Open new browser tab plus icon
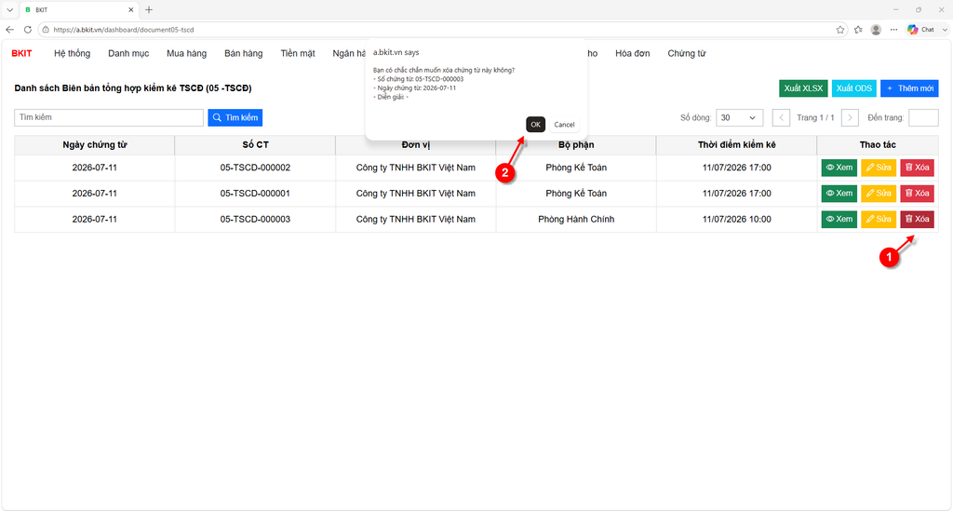Viewport: 953px width, 512px height. 149,9
